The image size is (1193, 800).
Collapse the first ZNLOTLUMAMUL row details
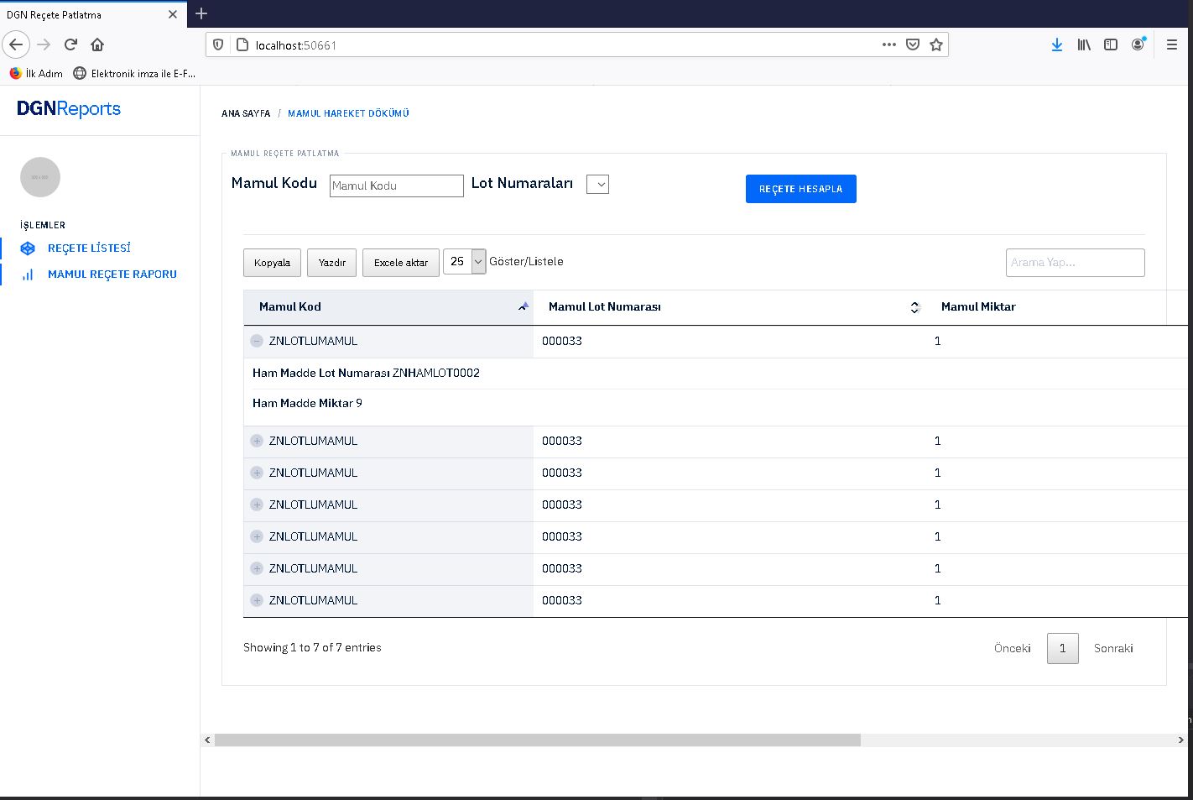[257, 341]
